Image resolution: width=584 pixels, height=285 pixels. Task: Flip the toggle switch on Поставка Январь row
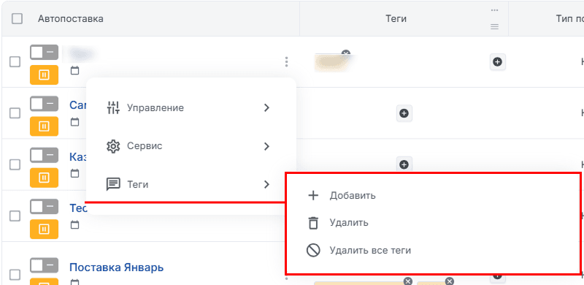[44, 265]
